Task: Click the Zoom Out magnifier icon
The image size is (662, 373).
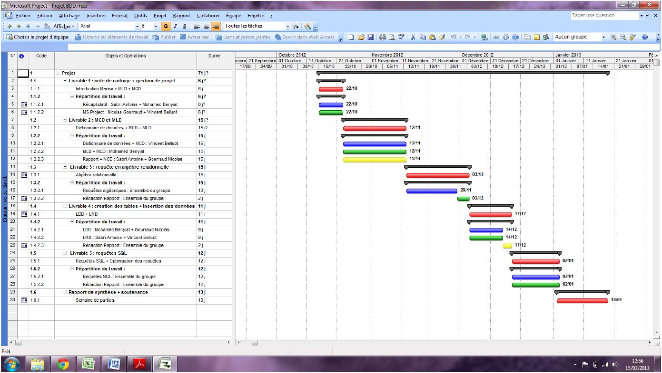Action: (622, 37)
